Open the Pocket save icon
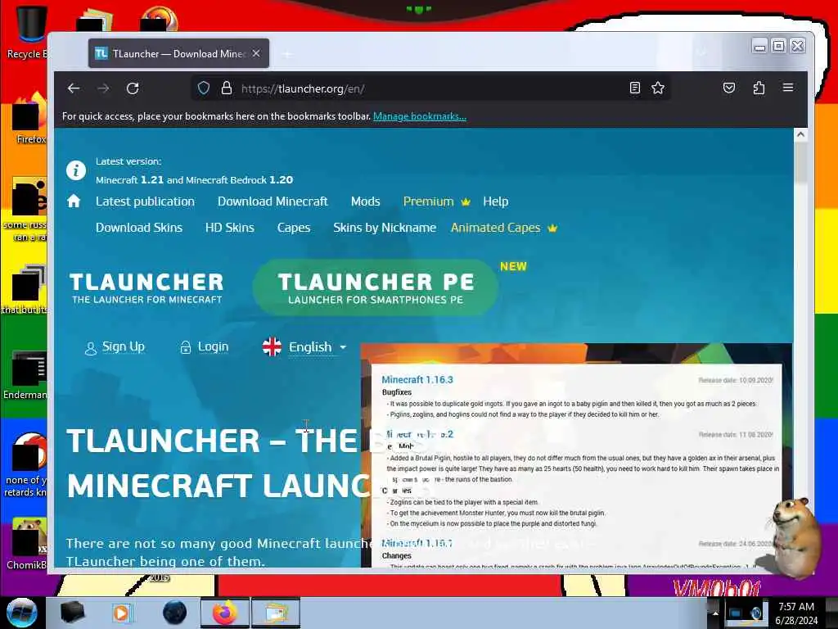This screenshot has height=629, width=838. point(729,88)
